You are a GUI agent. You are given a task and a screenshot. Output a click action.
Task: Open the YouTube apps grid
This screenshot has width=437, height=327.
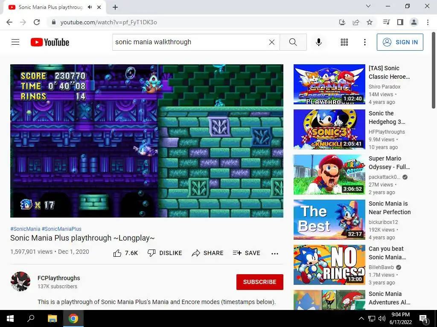pos(344,42)
